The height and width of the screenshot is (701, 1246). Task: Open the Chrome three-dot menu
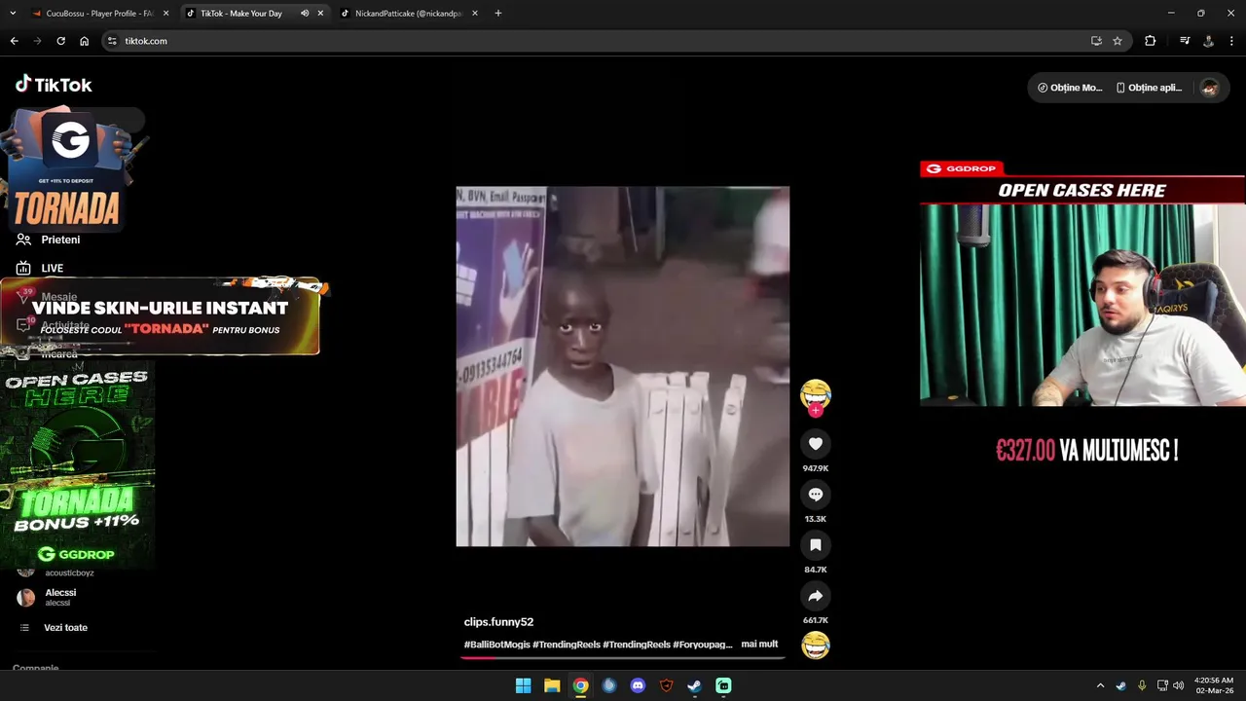pyautogui.click(x=1231, y=41)
